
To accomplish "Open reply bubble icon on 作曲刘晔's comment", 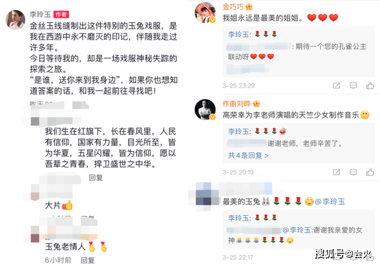I will 353,172.
